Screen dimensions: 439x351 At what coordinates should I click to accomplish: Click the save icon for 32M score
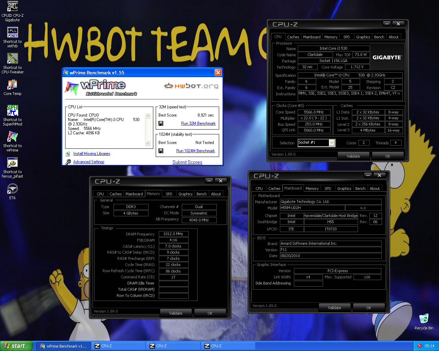(x=161, y=123)
